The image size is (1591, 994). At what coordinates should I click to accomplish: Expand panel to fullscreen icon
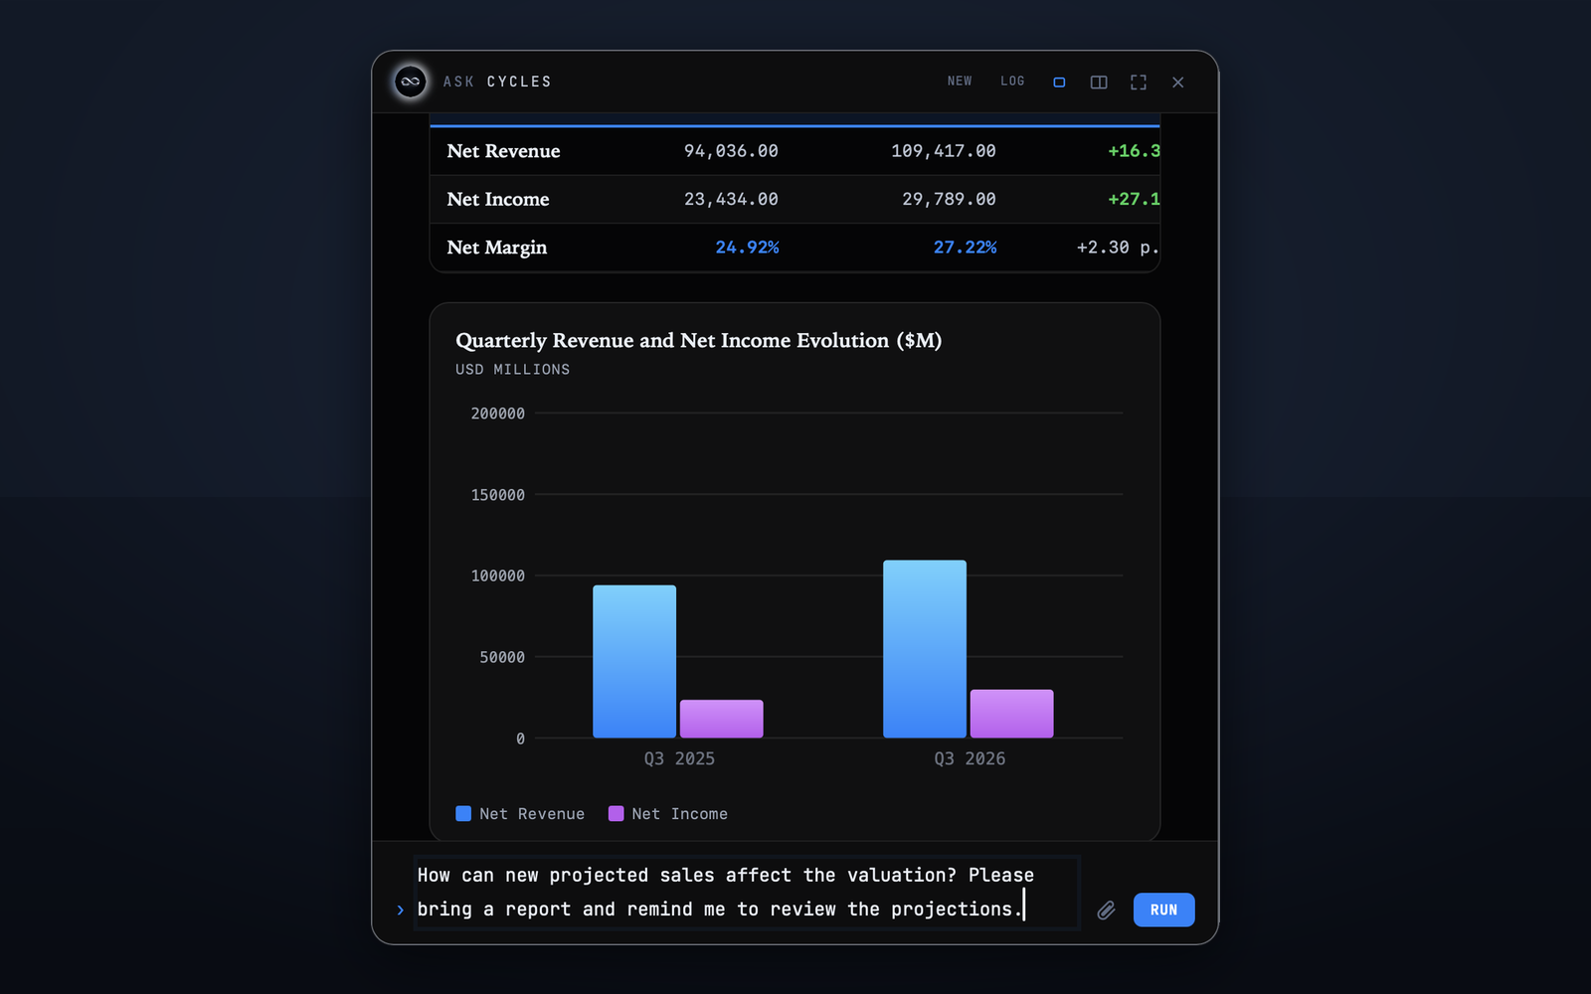coord(1139,83)
